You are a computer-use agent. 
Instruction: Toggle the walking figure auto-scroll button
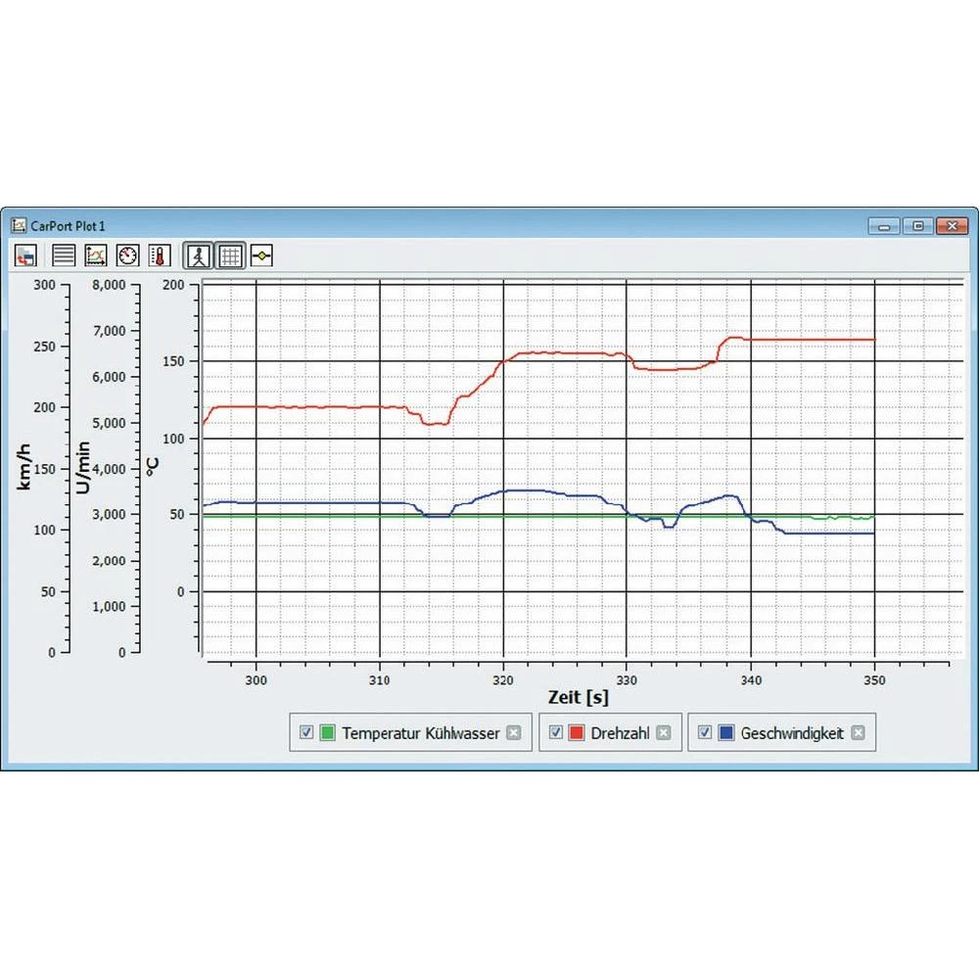[x=199, y=256]
